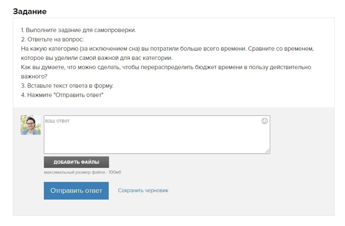
Task: Click "Сохранить черновик" link
Action: [143, 190]
